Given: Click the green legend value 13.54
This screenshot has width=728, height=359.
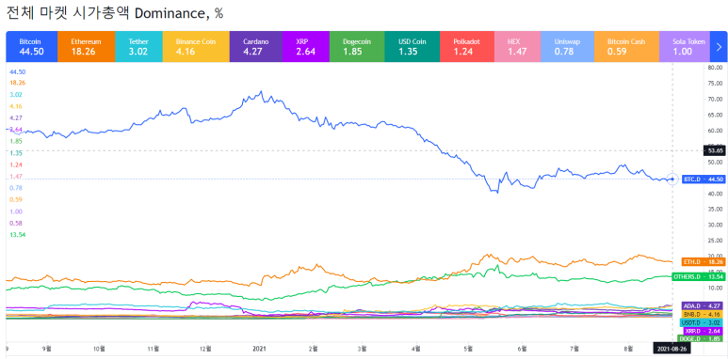Looking at the screenshot, I should click(x=18, y=234).
